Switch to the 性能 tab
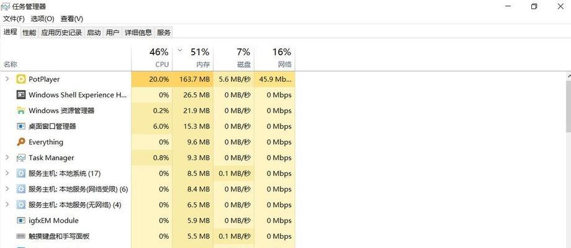Image resolution: width=571 pixels, height=248 pixels. [x=29, y=32]
